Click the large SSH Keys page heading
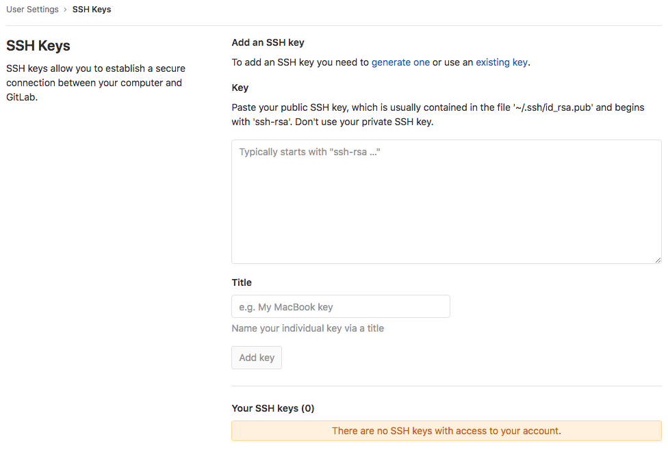The height and width of the screenshot is (452, 668). coord(38,46)
